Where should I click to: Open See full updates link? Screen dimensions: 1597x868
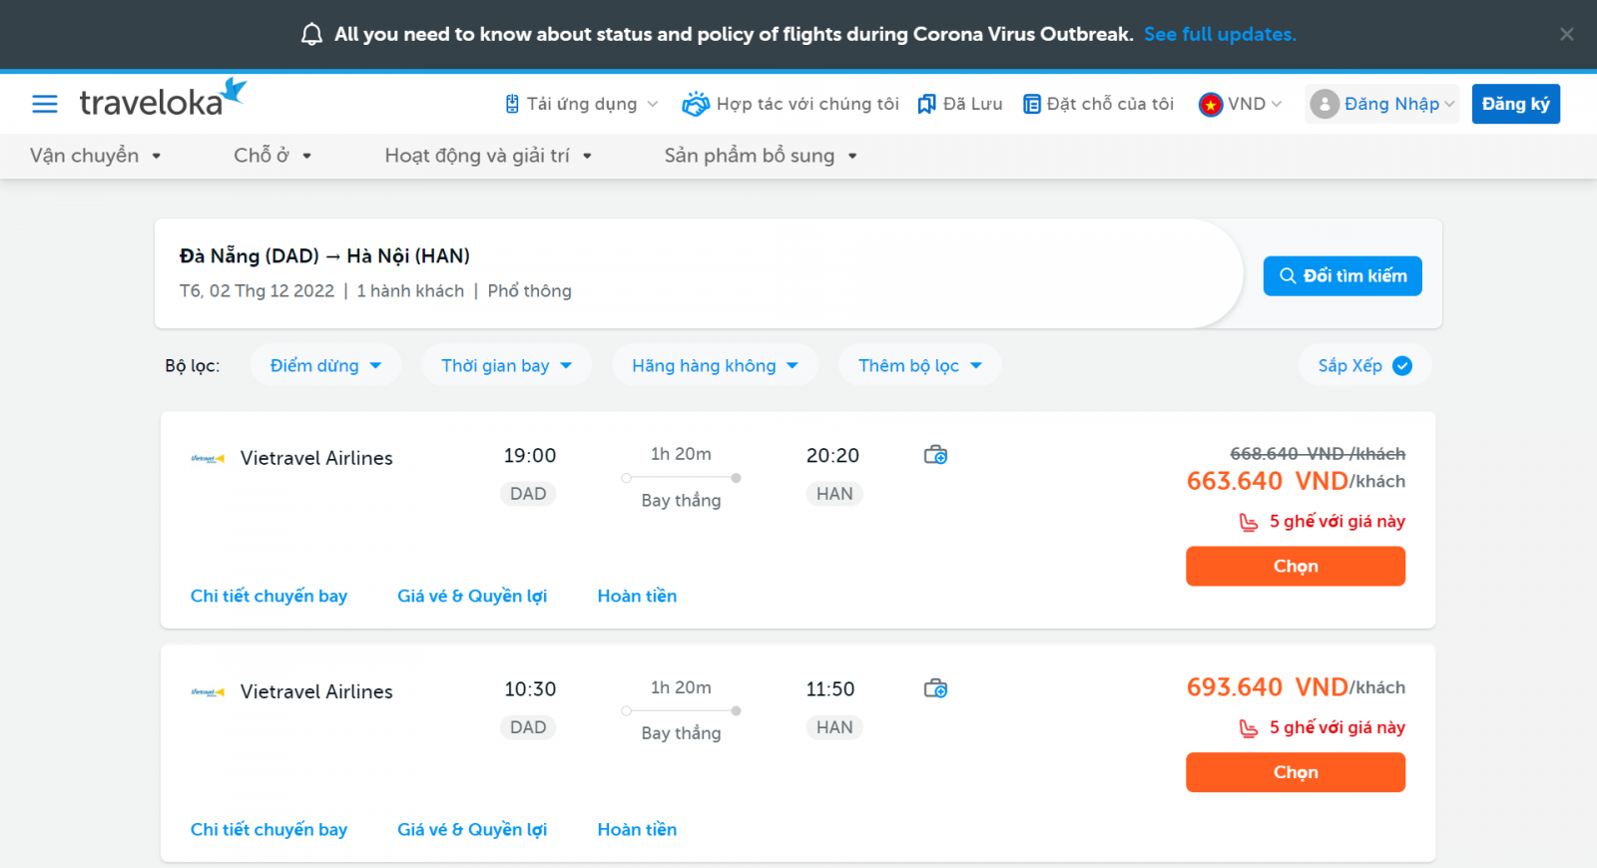tap(1220, 35)
